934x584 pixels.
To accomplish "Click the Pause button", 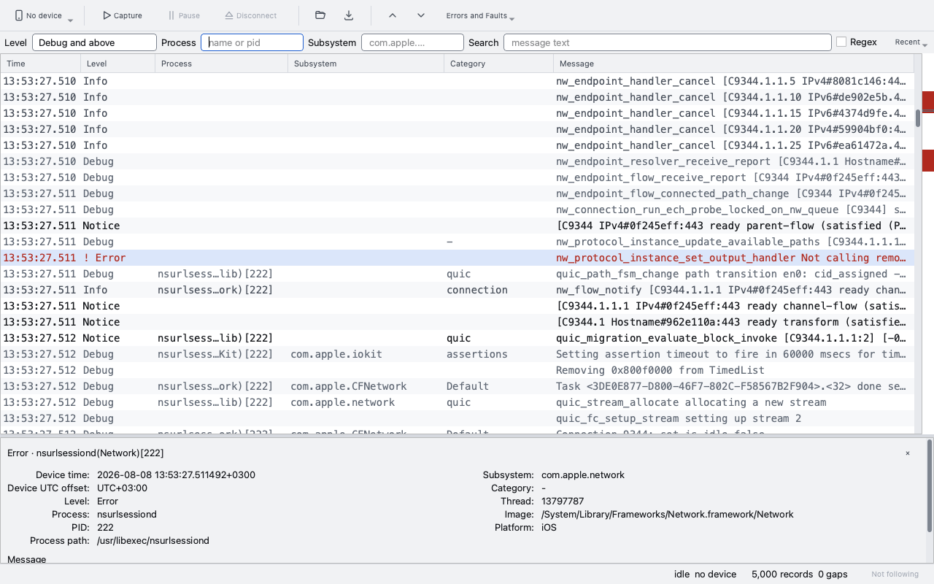I will [183, 15].
